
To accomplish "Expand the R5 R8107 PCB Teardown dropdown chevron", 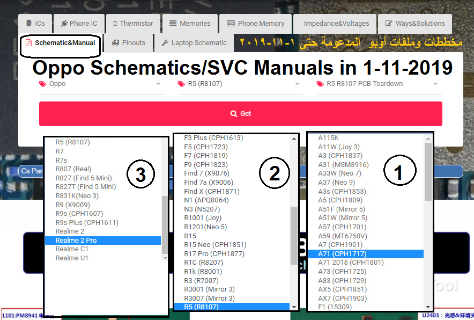I will [x=435, y=84].
